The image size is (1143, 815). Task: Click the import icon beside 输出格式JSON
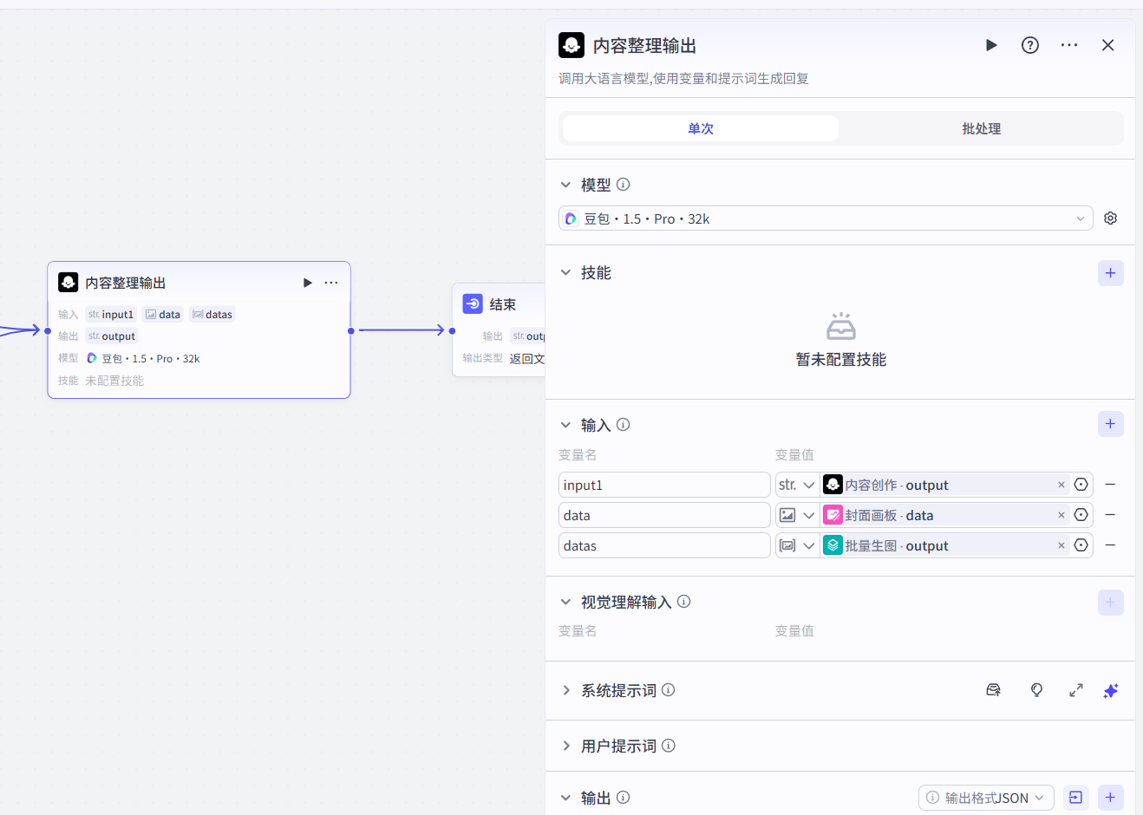point(1076,798)
